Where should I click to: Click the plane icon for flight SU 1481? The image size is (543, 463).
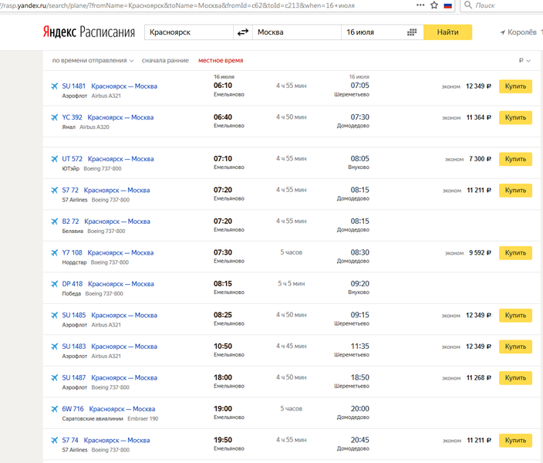54,86
